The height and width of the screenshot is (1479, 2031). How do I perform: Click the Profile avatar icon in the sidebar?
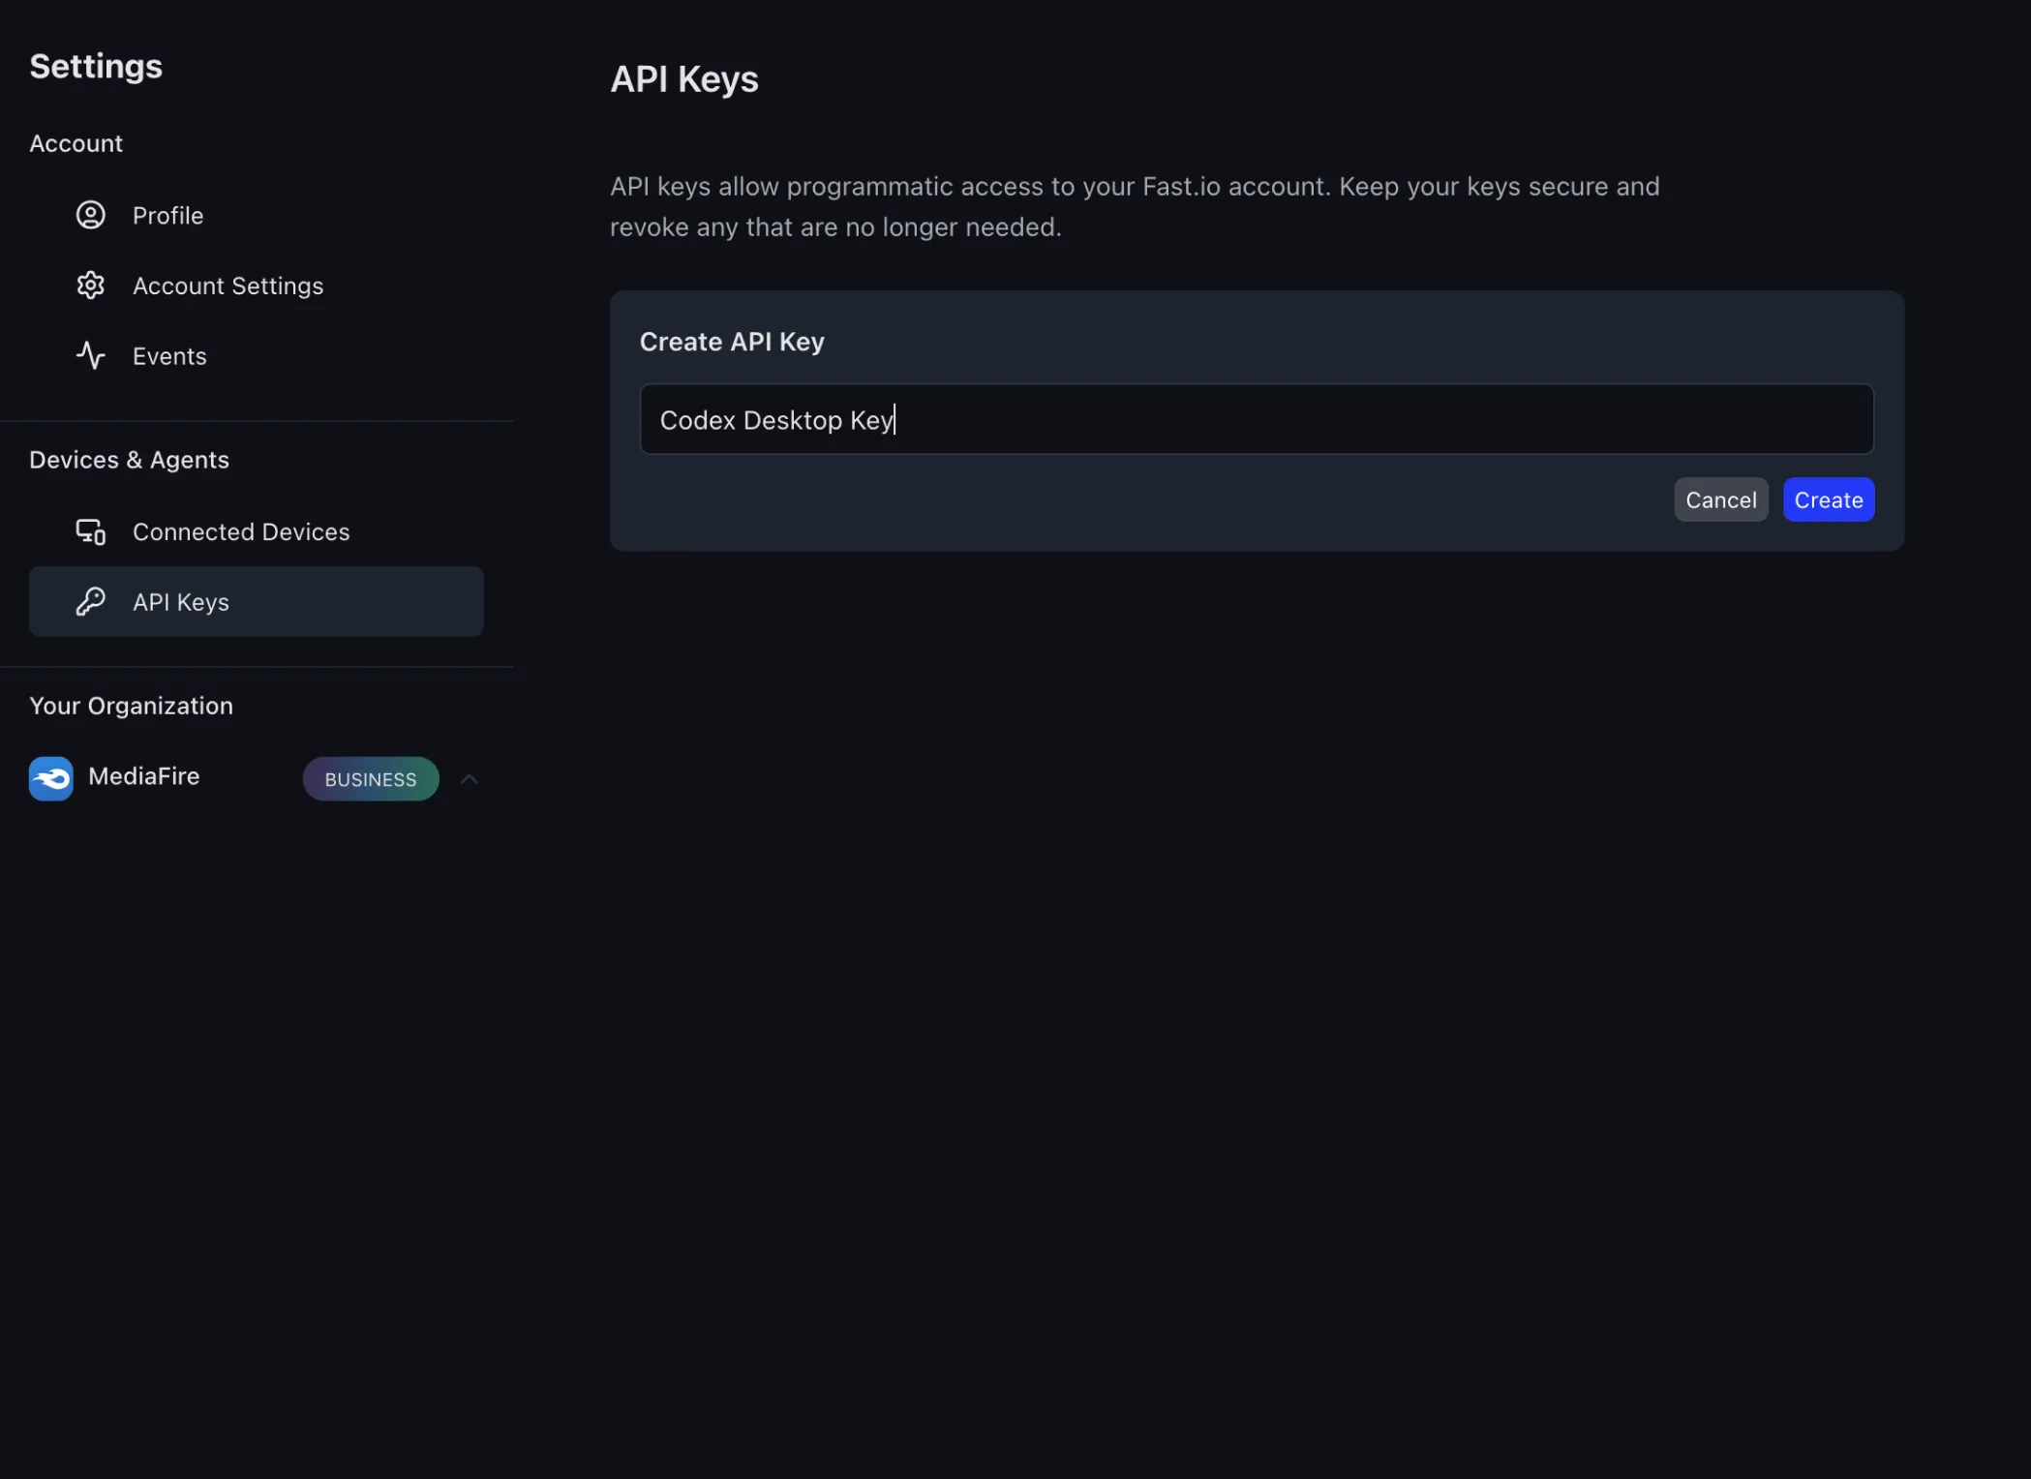pos(90,215)
